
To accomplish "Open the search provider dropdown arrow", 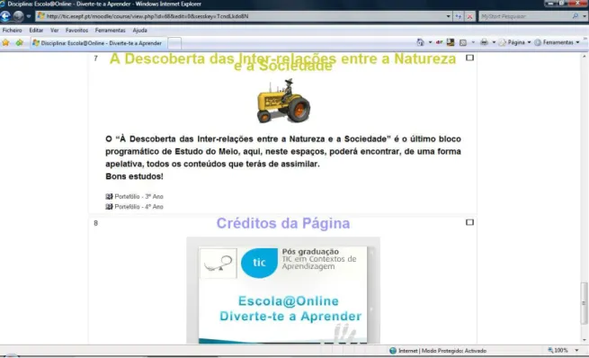I will pyautogui.click(x=585, y=16).
